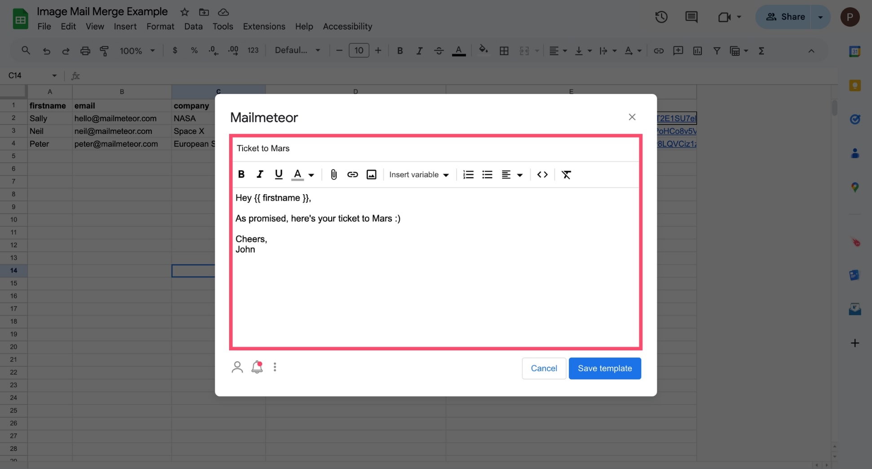Toggle strikethrough in Sheets toolbar
Viewport: 872px width, 469px height.
tap(439, 51)
